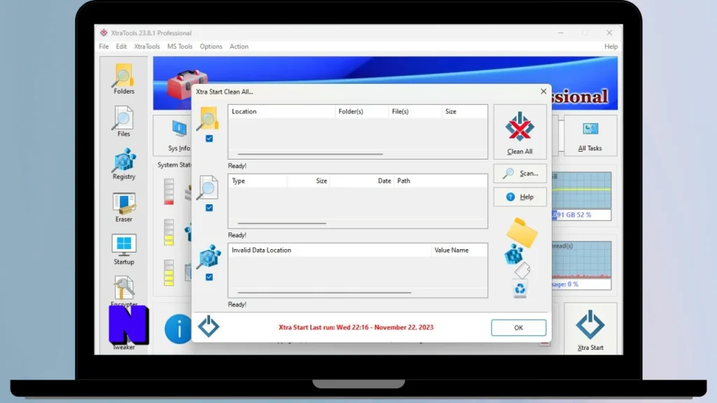Click the Clean All button in dialog
Screen dimensions: 717x403
click(x=520, y=132)
